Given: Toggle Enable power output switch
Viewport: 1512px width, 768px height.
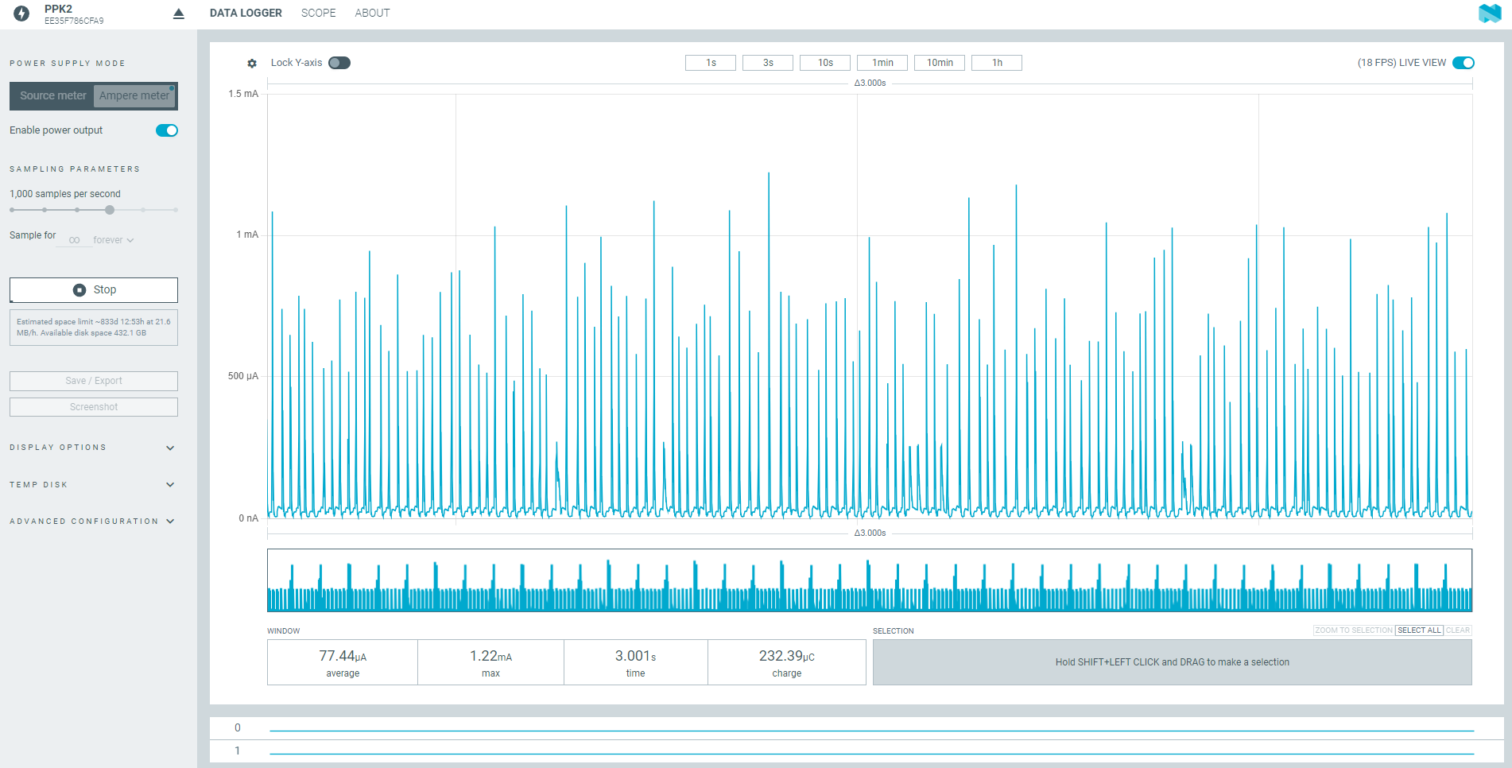Looking at the screenshot, I should pyautogui.click(x=167, y=130).
